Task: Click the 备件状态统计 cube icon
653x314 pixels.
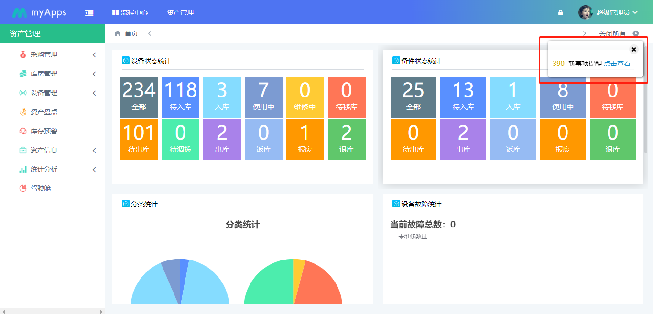Action: [x=396, y=60]
